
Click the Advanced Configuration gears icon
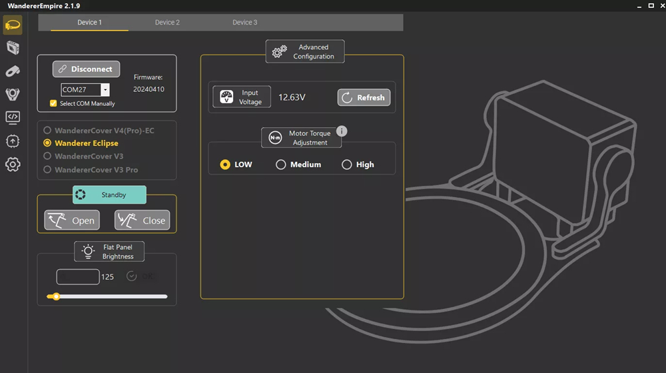280,52
